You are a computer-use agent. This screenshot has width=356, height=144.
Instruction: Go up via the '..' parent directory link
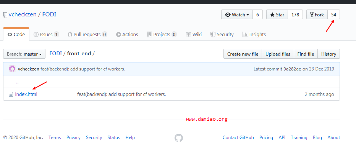coord(17,83)
